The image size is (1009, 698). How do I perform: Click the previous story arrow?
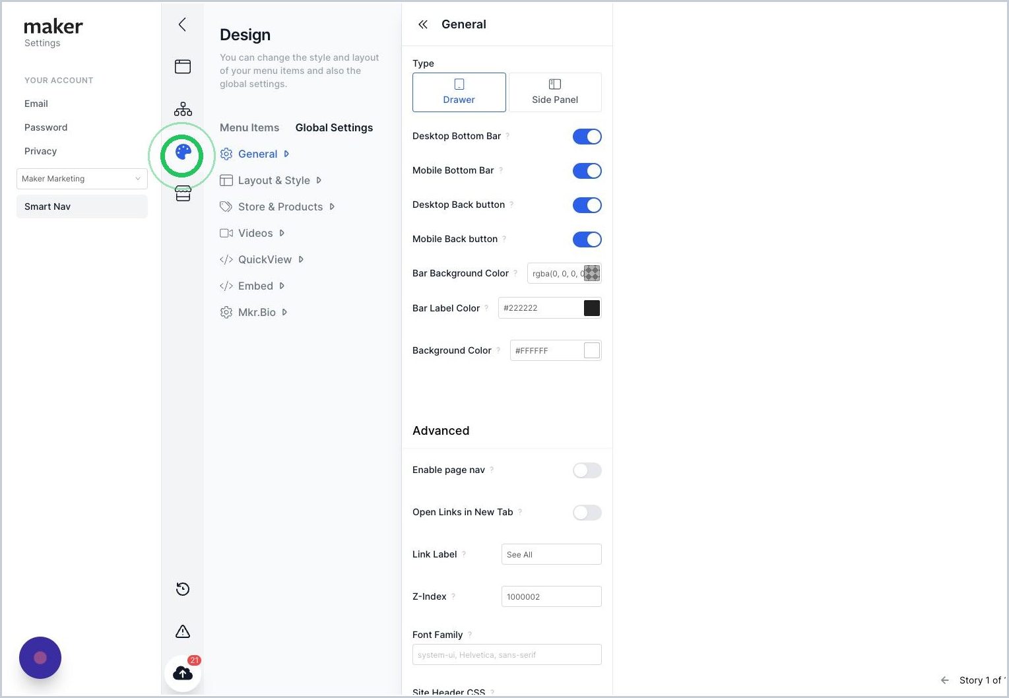945,680
